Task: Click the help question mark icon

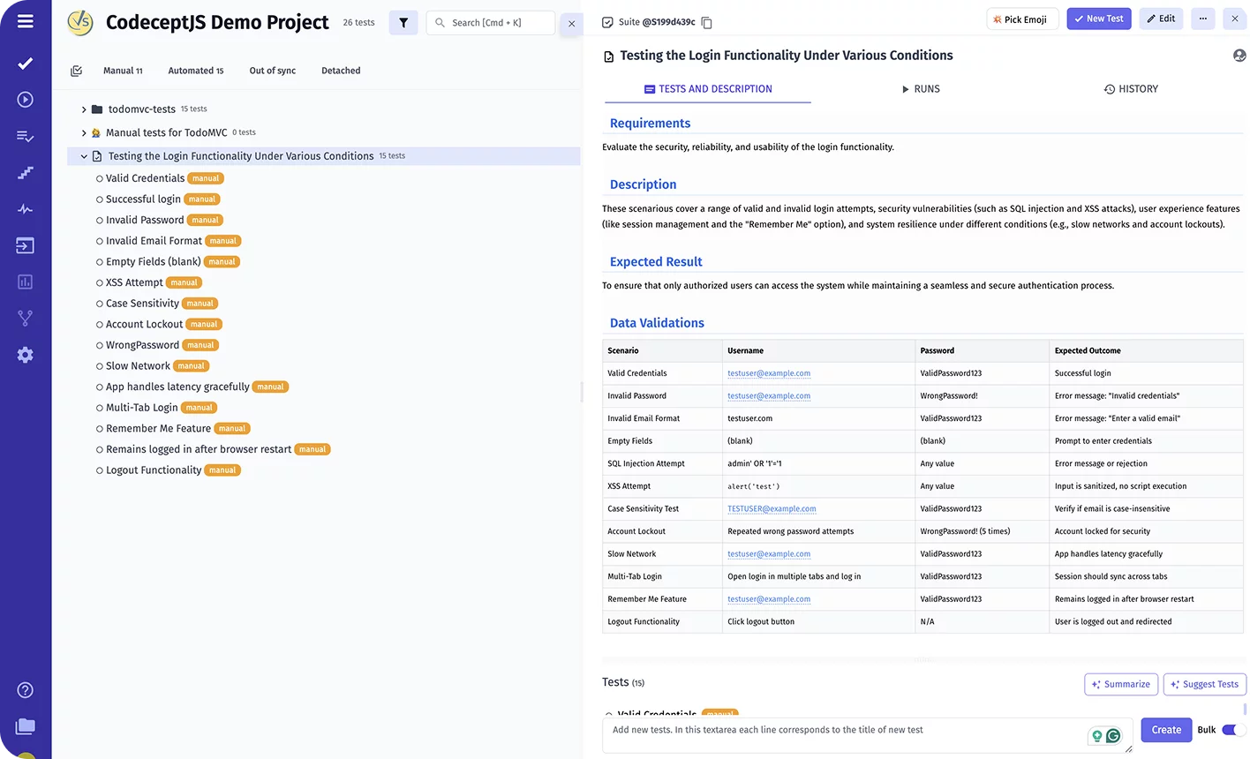Action: 25,689
